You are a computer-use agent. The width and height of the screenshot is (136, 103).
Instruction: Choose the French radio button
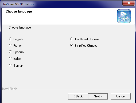[x=10, y=45]
